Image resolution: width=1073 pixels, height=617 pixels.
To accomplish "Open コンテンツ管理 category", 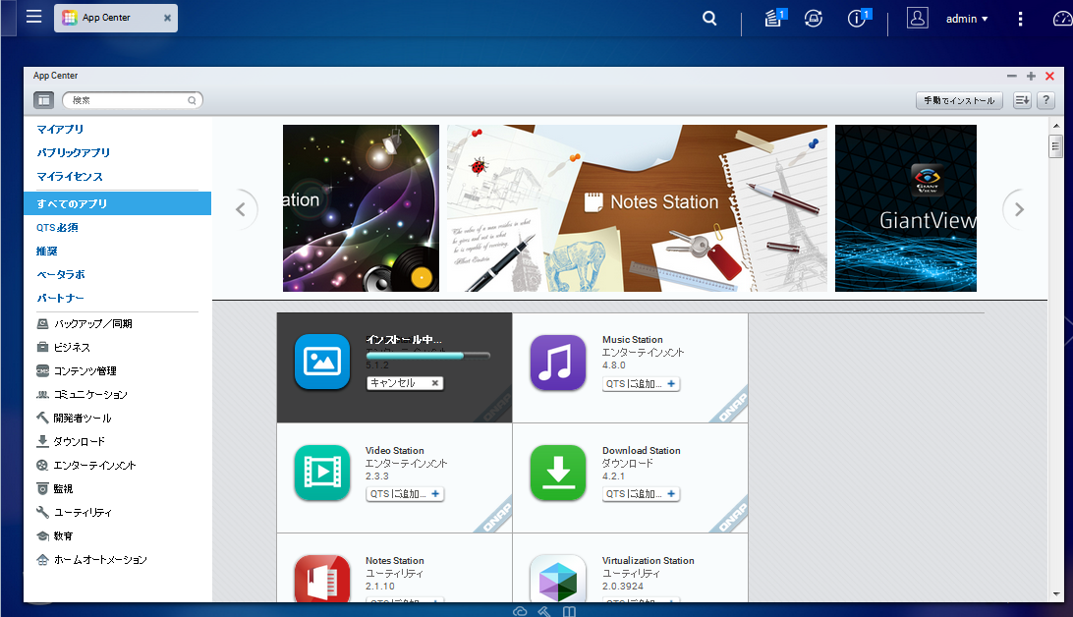I will pos(77,370).
